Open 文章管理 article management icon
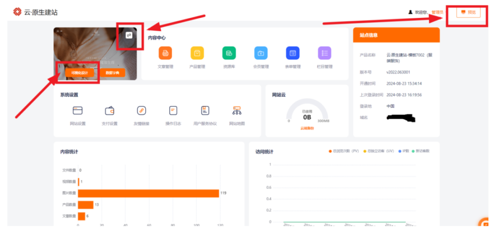The height and width of the screenshot is (235, 497). tap(166, 53)
